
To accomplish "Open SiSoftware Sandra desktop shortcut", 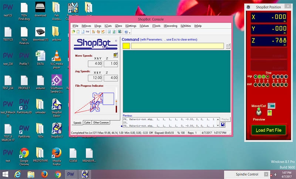I will click(x=57, y=84).
